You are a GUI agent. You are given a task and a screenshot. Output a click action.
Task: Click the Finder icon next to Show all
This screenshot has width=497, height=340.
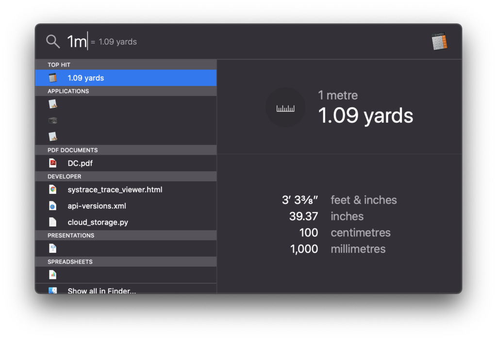[52, 290]
